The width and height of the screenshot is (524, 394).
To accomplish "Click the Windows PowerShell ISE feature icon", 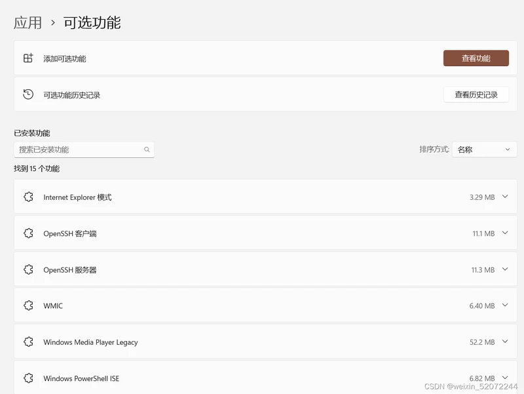I will point(28,378).
